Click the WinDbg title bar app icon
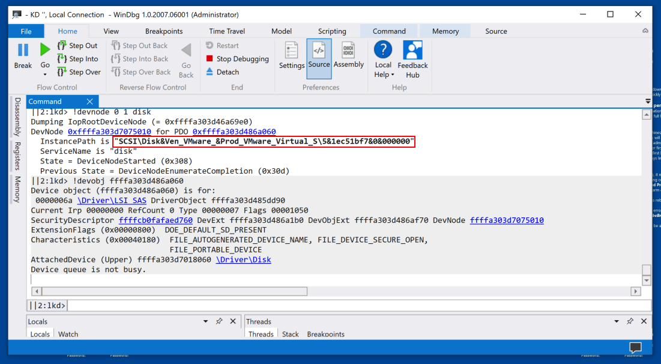This screenshot has height=364, width=661. pyautogui.click(x=17, y=14)
